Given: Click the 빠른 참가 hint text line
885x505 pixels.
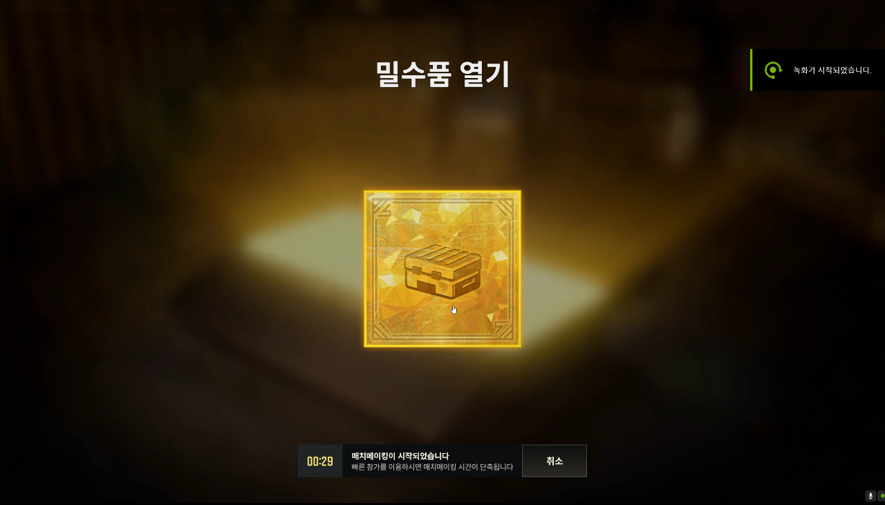Looking at the screenshot, I should [x=432, y=467].
